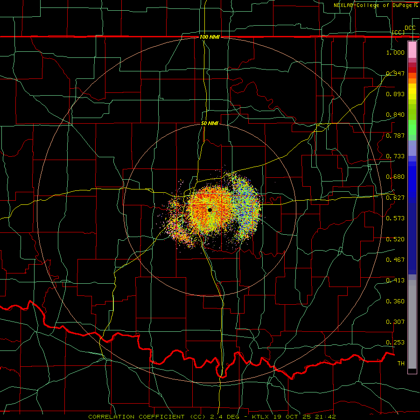Click the black KTLX radar site dot
420x420 pixels.
click(210, 210)
